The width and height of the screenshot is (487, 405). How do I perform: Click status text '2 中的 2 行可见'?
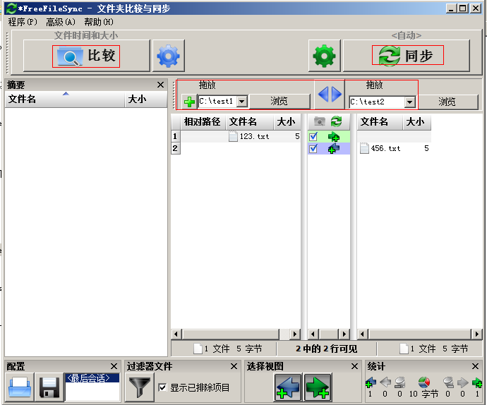coord(326,349)
